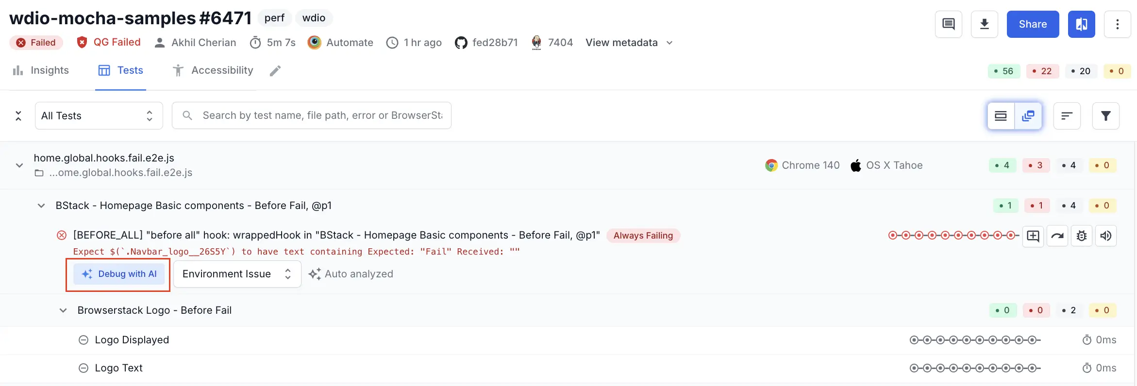1137x386 pixels.
Task: Click the sort lines icon
Action: coord(1067,116)
